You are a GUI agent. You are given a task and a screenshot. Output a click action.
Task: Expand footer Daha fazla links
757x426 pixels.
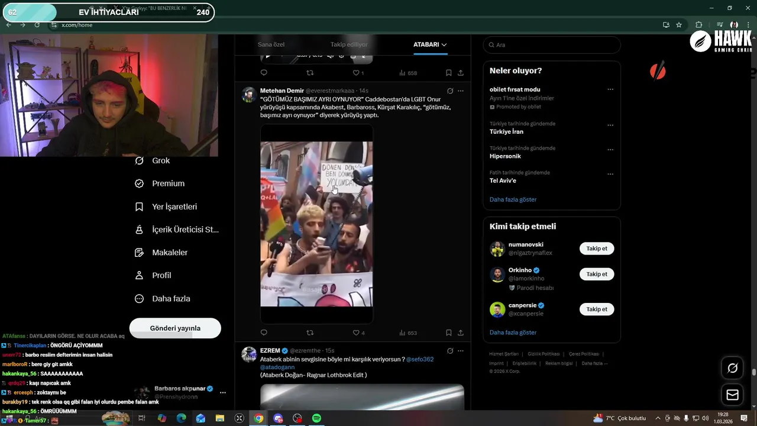(594, 363)
